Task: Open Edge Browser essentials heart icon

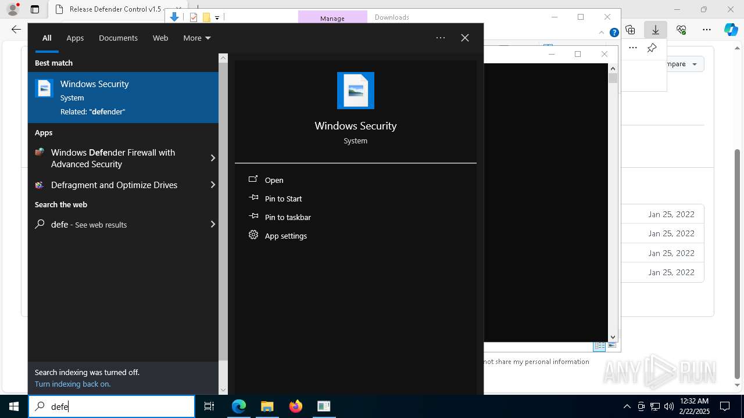Action: [x=681, y=29]
